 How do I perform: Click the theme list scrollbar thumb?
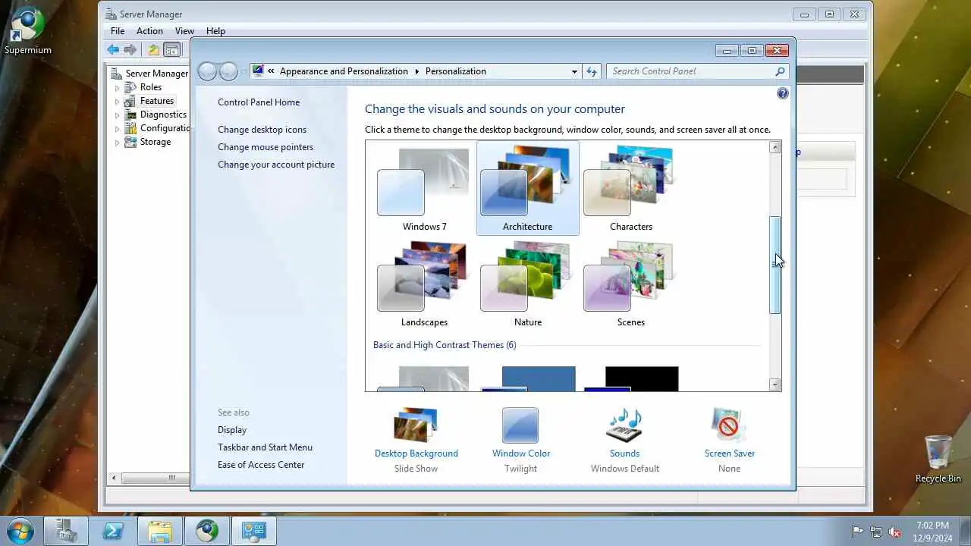pos(775,265)
